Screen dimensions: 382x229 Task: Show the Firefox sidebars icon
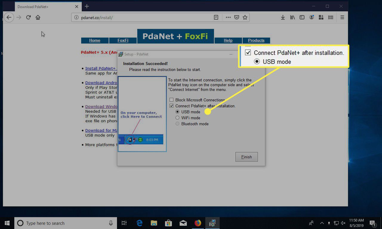(302, 18)
